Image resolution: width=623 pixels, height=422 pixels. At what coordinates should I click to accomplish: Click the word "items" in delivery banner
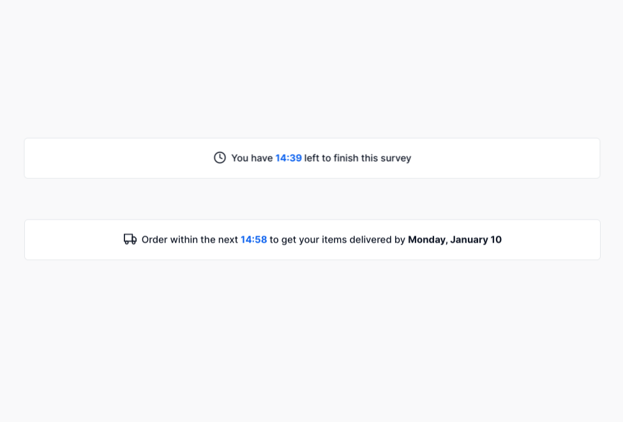(334, 239)
